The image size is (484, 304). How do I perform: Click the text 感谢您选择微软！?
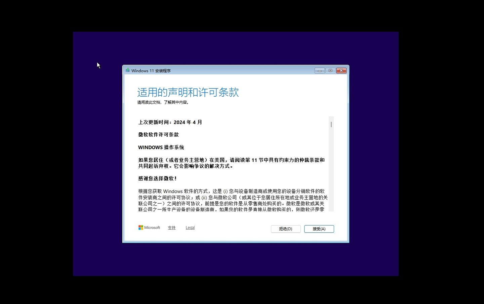[157, 178]
